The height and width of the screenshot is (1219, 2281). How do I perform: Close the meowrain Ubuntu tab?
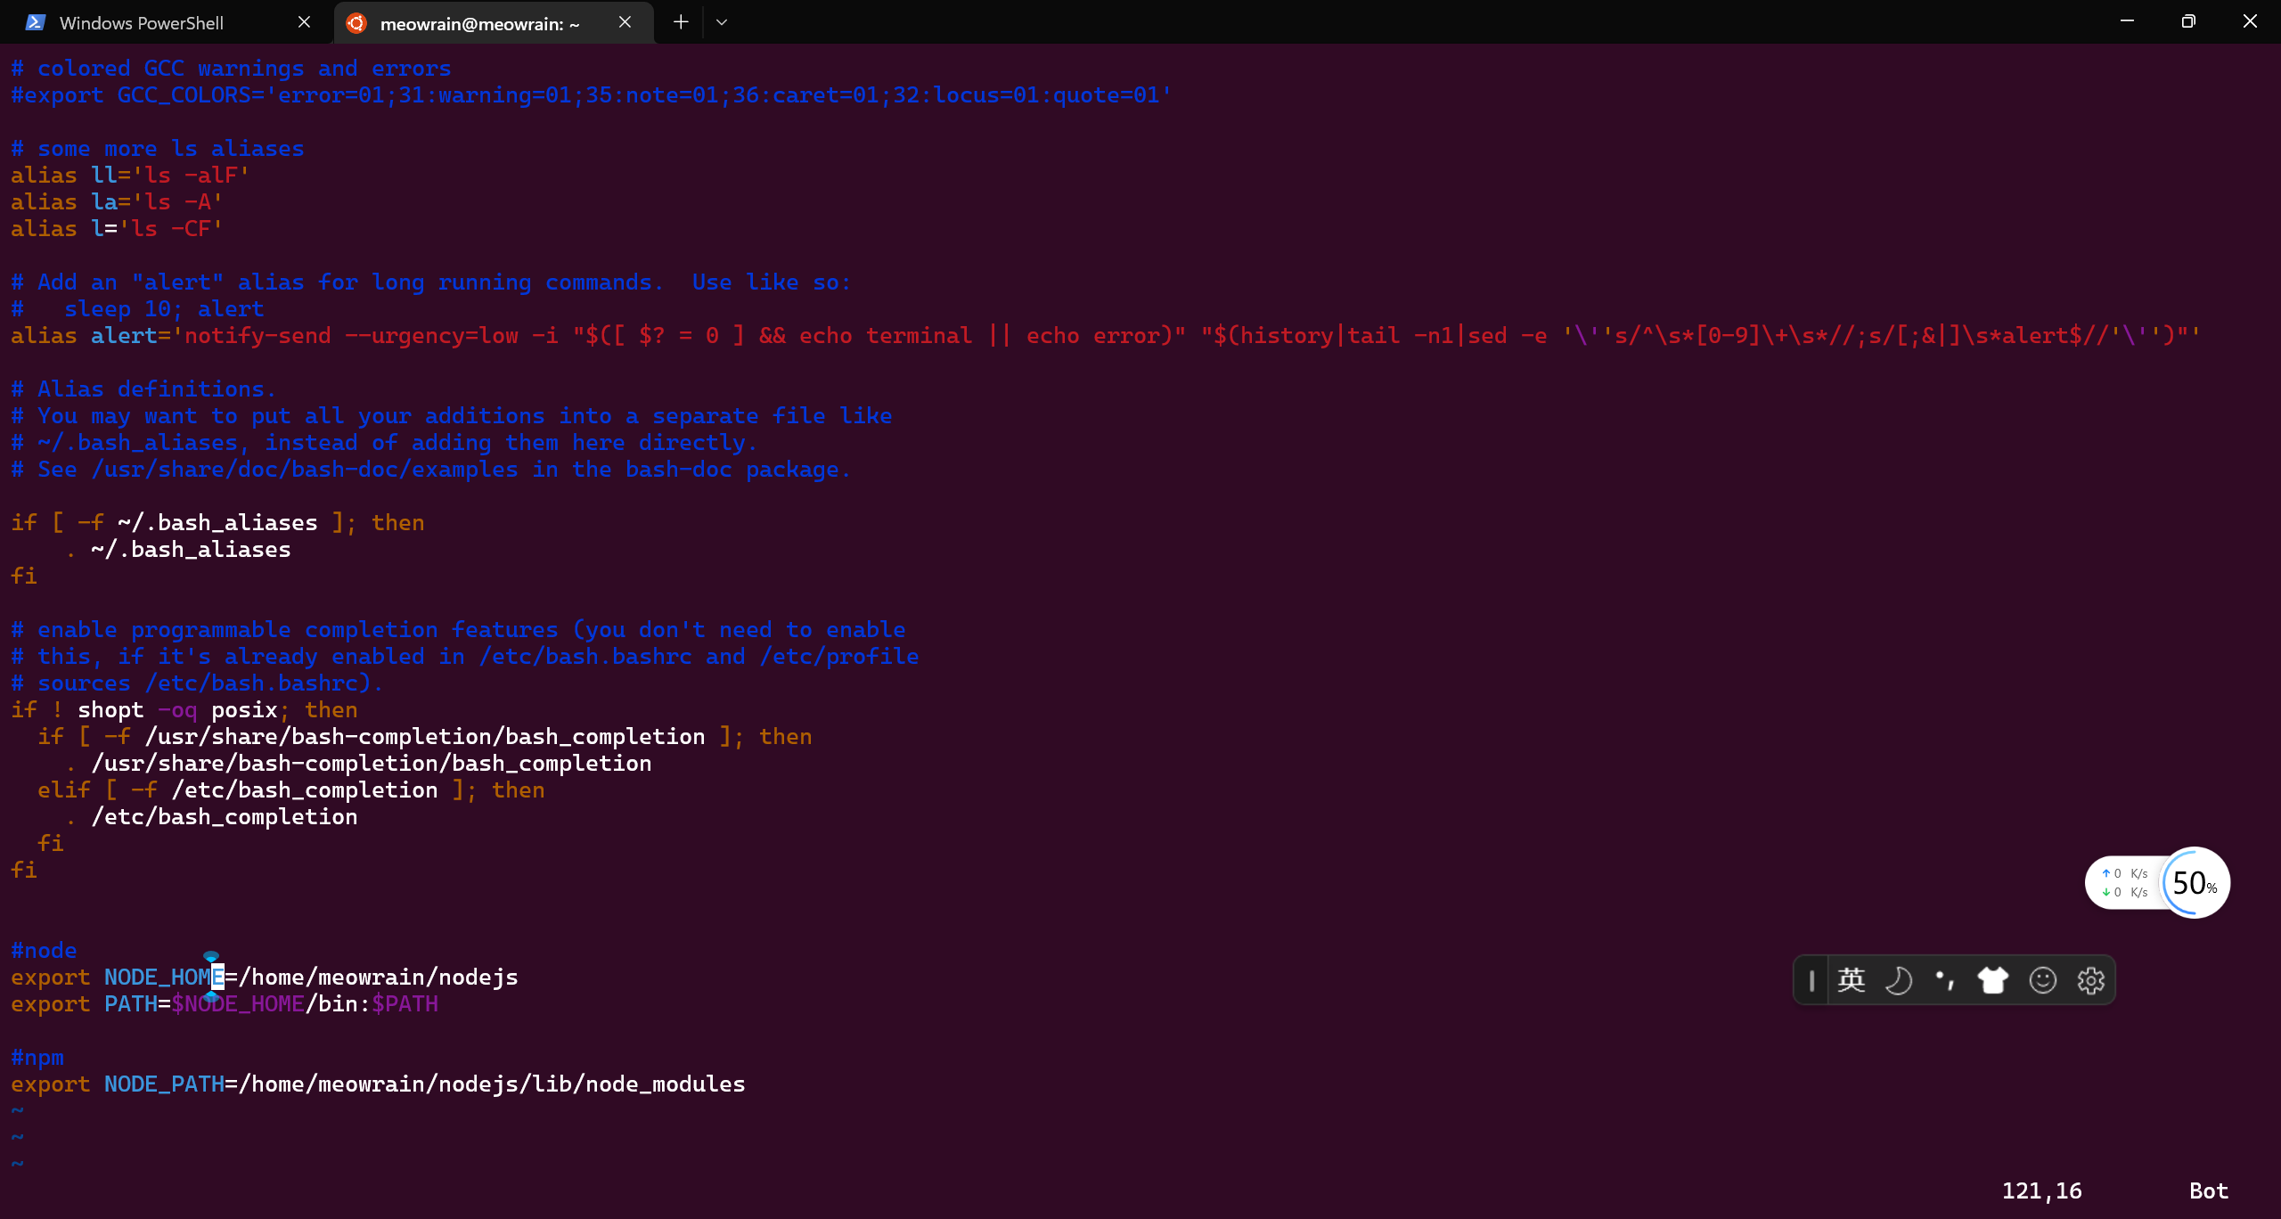[x=625, y=22]
